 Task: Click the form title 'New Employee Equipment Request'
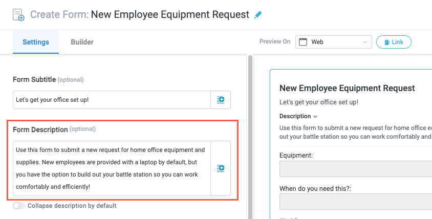(170, 15)
